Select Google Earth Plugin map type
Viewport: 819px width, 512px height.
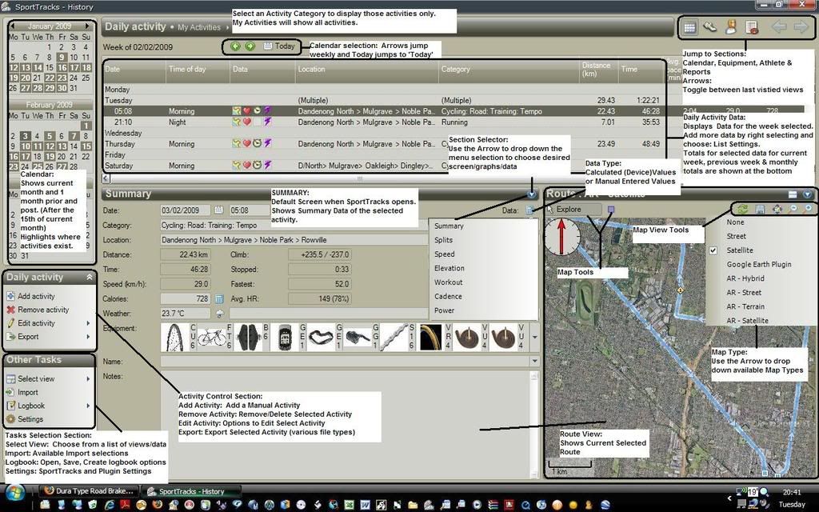tap(758, 264)
